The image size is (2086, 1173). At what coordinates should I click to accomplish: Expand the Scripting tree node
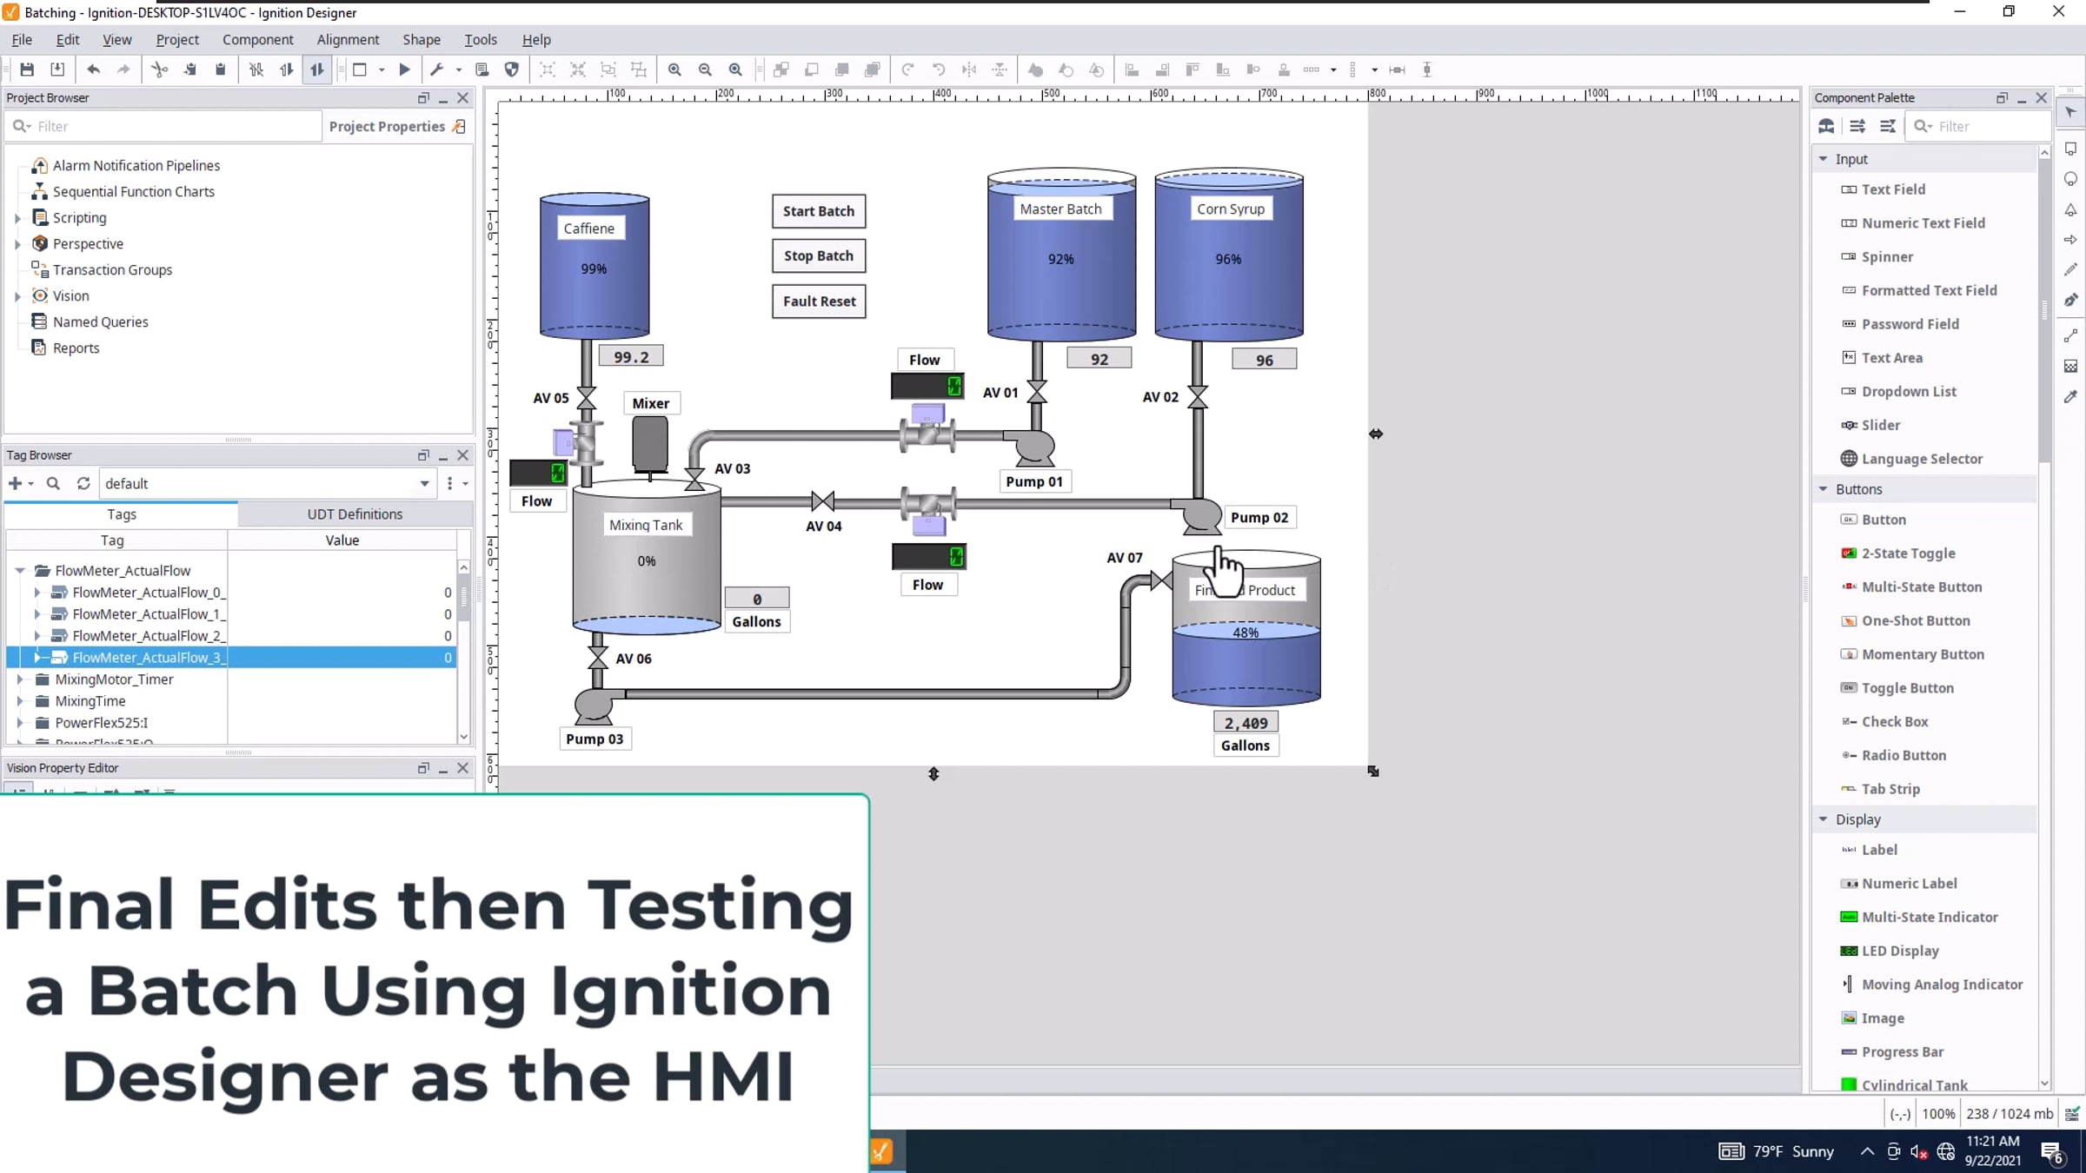pyautogui.click(x=17, y=218)
